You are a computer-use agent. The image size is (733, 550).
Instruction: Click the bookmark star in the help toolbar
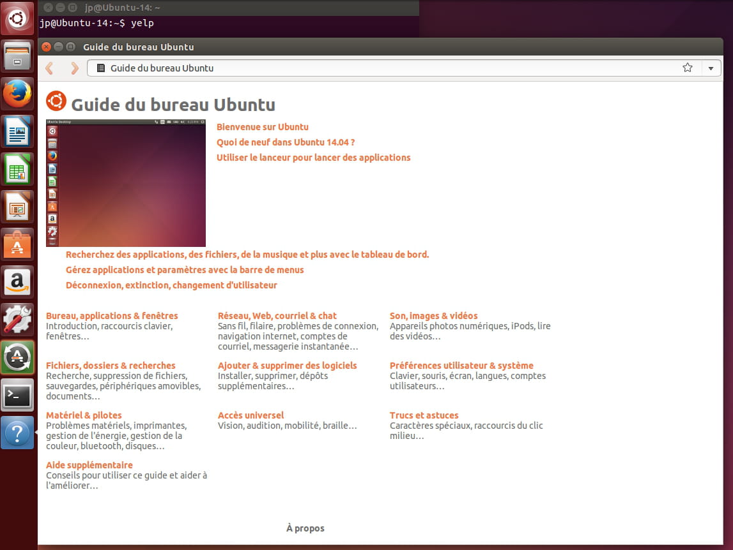coord(687,68)
